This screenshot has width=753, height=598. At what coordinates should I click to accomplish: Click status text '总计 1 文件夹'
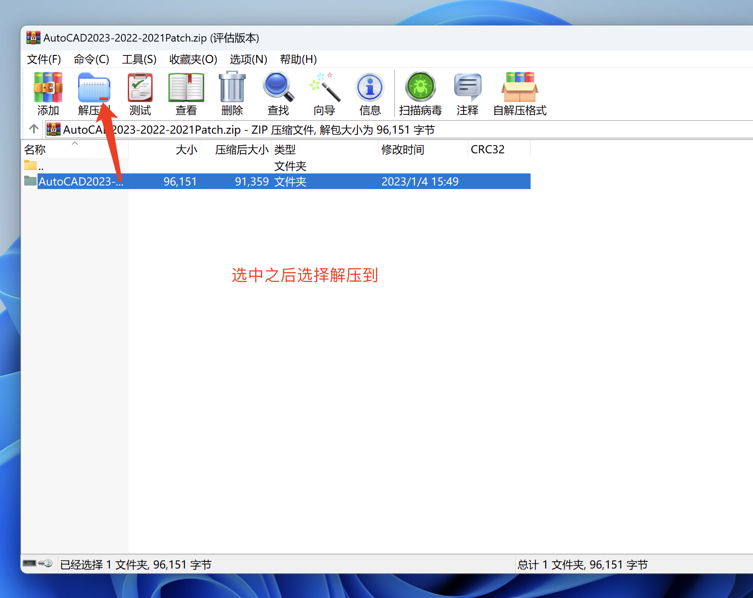551,564
